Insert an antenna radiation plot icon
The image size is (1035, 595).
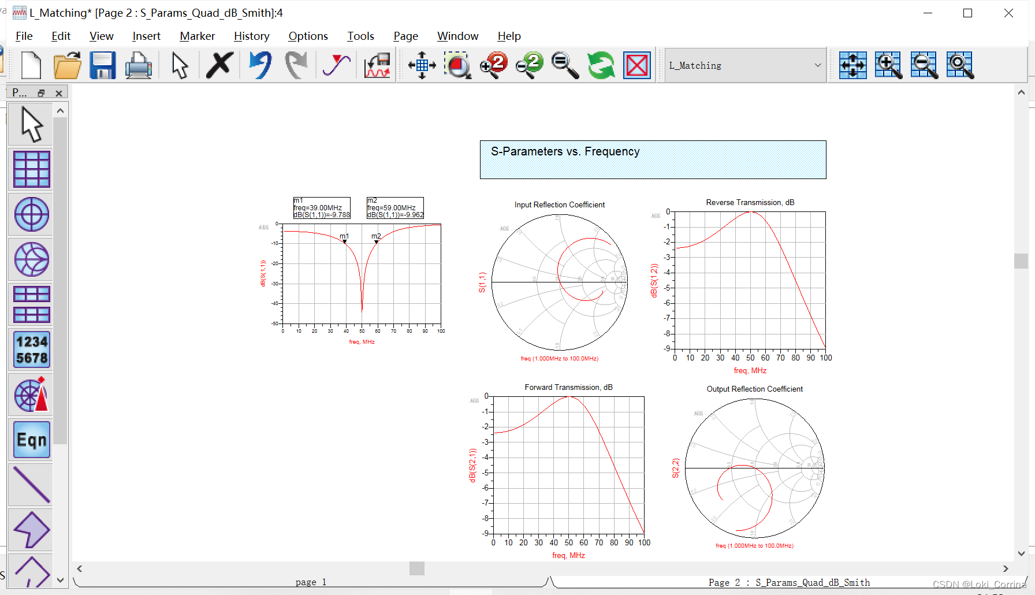[31, 395]
